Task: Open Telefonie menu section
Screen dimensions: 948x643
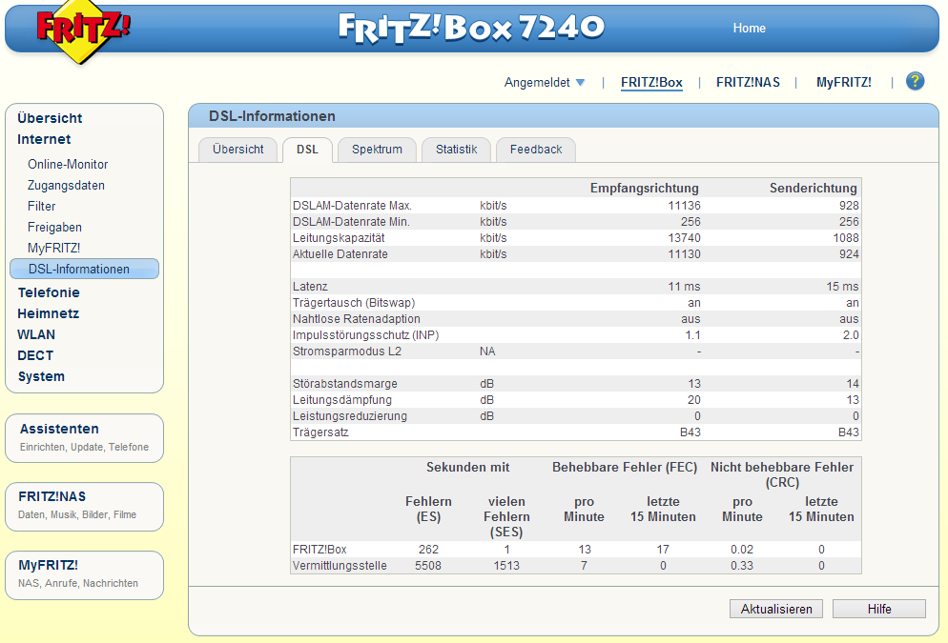Action: click(x=49, y=292)
